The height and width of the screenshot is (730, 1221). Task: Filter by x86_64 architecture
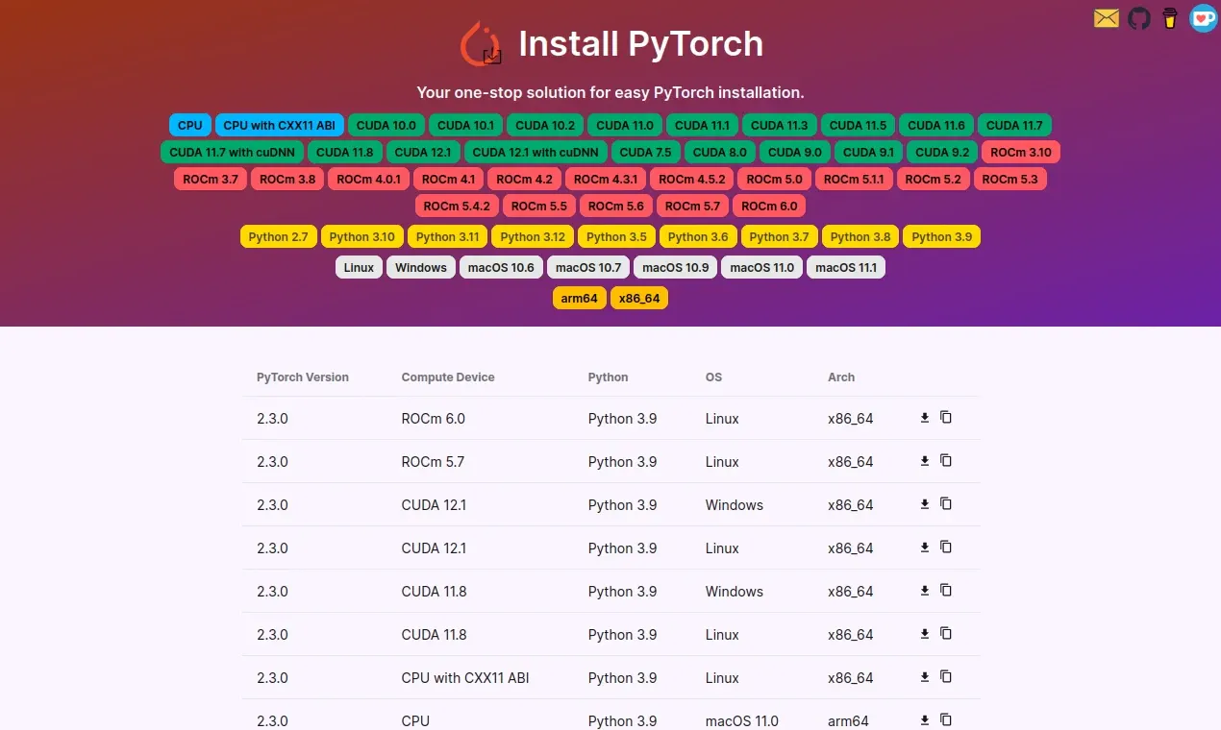tap(639, 298)
